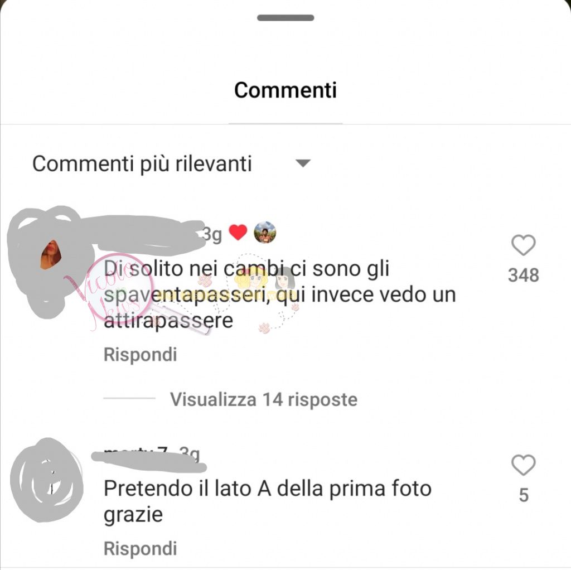The width and height of the screenshot is (571, 570).
Task: Tap the gray sheet handle at the top
Action: pyautogui.click(x=285, y=18)
